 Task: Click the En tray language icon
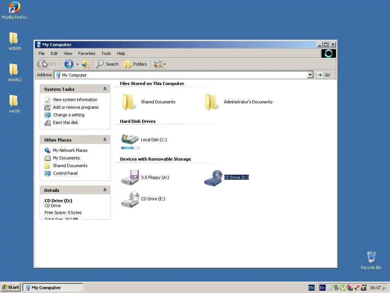pos(322,288)
